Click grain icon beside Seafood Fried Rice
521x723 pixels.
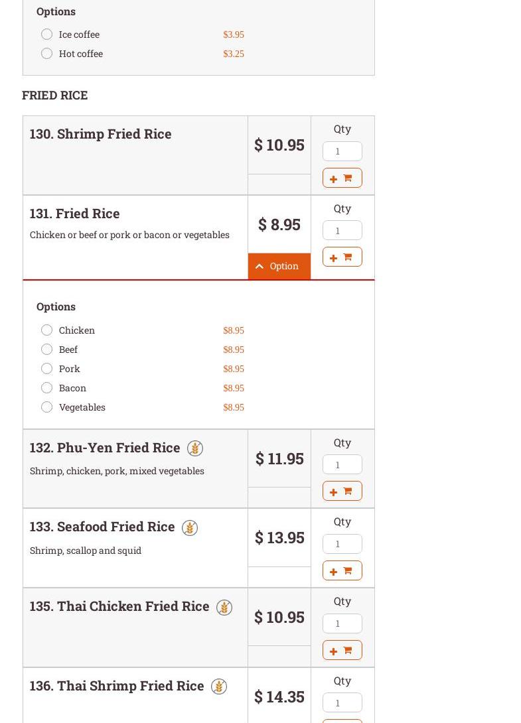[x=189, y=528]
